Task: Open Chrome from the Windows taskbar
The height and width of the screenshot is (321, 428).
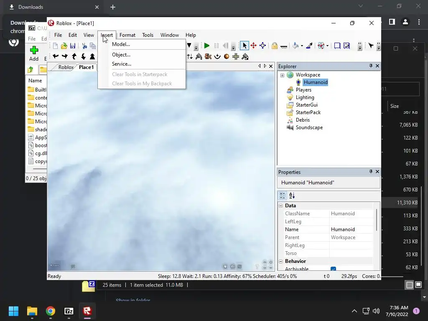Action: tap(51, 311)
